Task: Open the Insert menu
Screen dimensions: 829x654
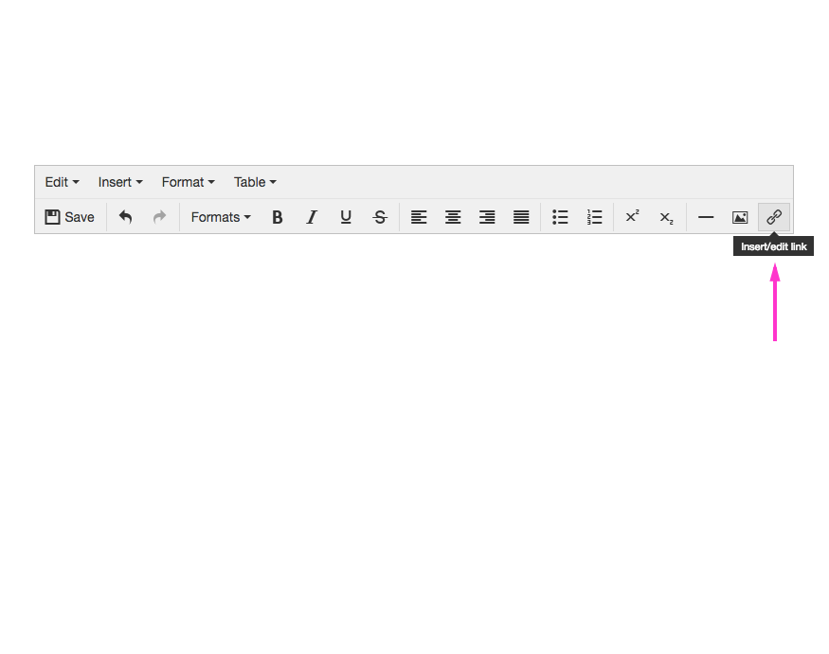Action: click(120, 182)
